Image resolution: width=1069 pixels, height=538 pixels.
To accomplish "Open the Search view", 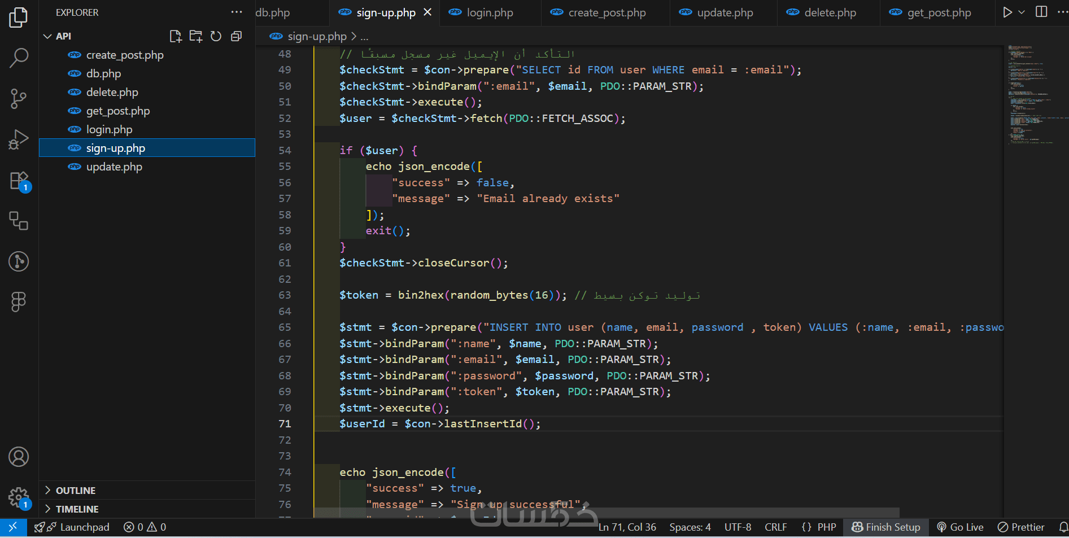I will (19, 58).
